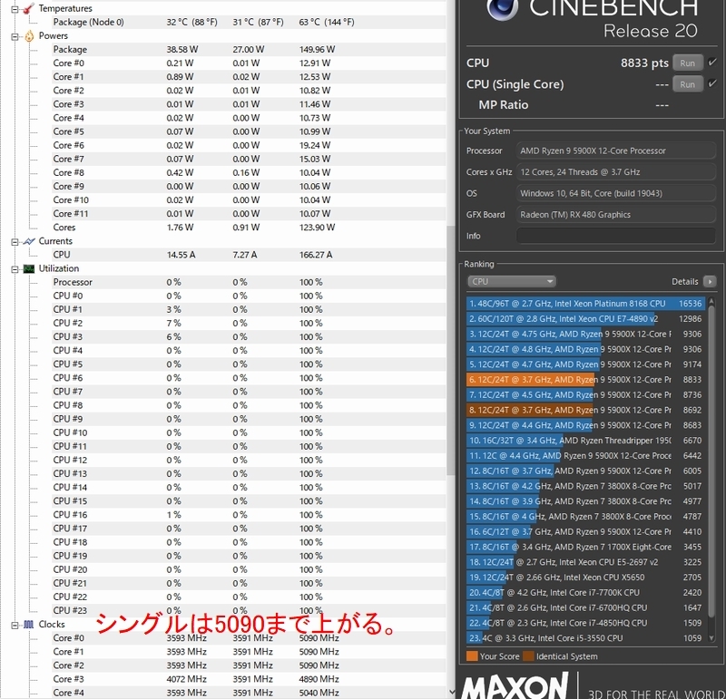Select ranking entry Xeon CPU X5650

click(x=585, y=578)
